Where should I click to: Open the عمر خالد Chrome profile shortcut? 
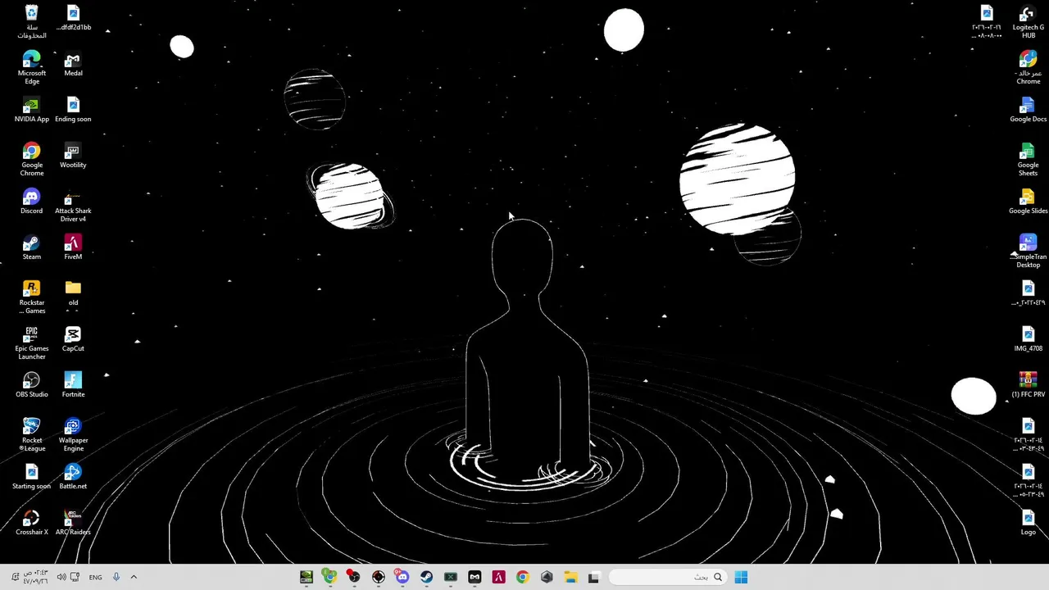[1028, 67]
